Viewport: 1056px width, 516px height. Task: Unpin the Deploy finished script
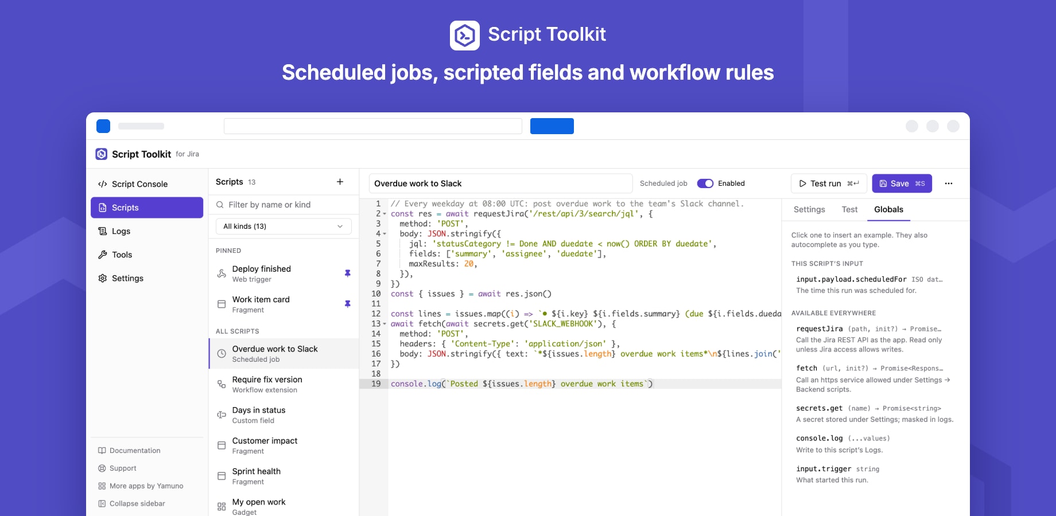pos(347,273)
